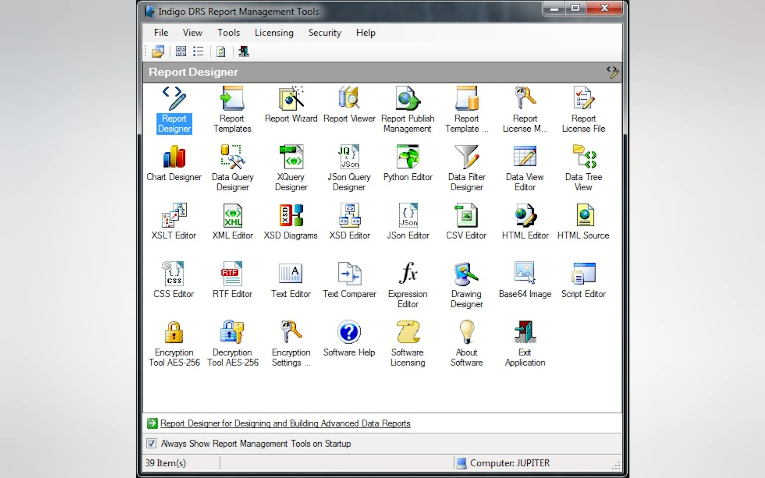Open the CSS Editor

pyautogui.click(x=174, y=280)
